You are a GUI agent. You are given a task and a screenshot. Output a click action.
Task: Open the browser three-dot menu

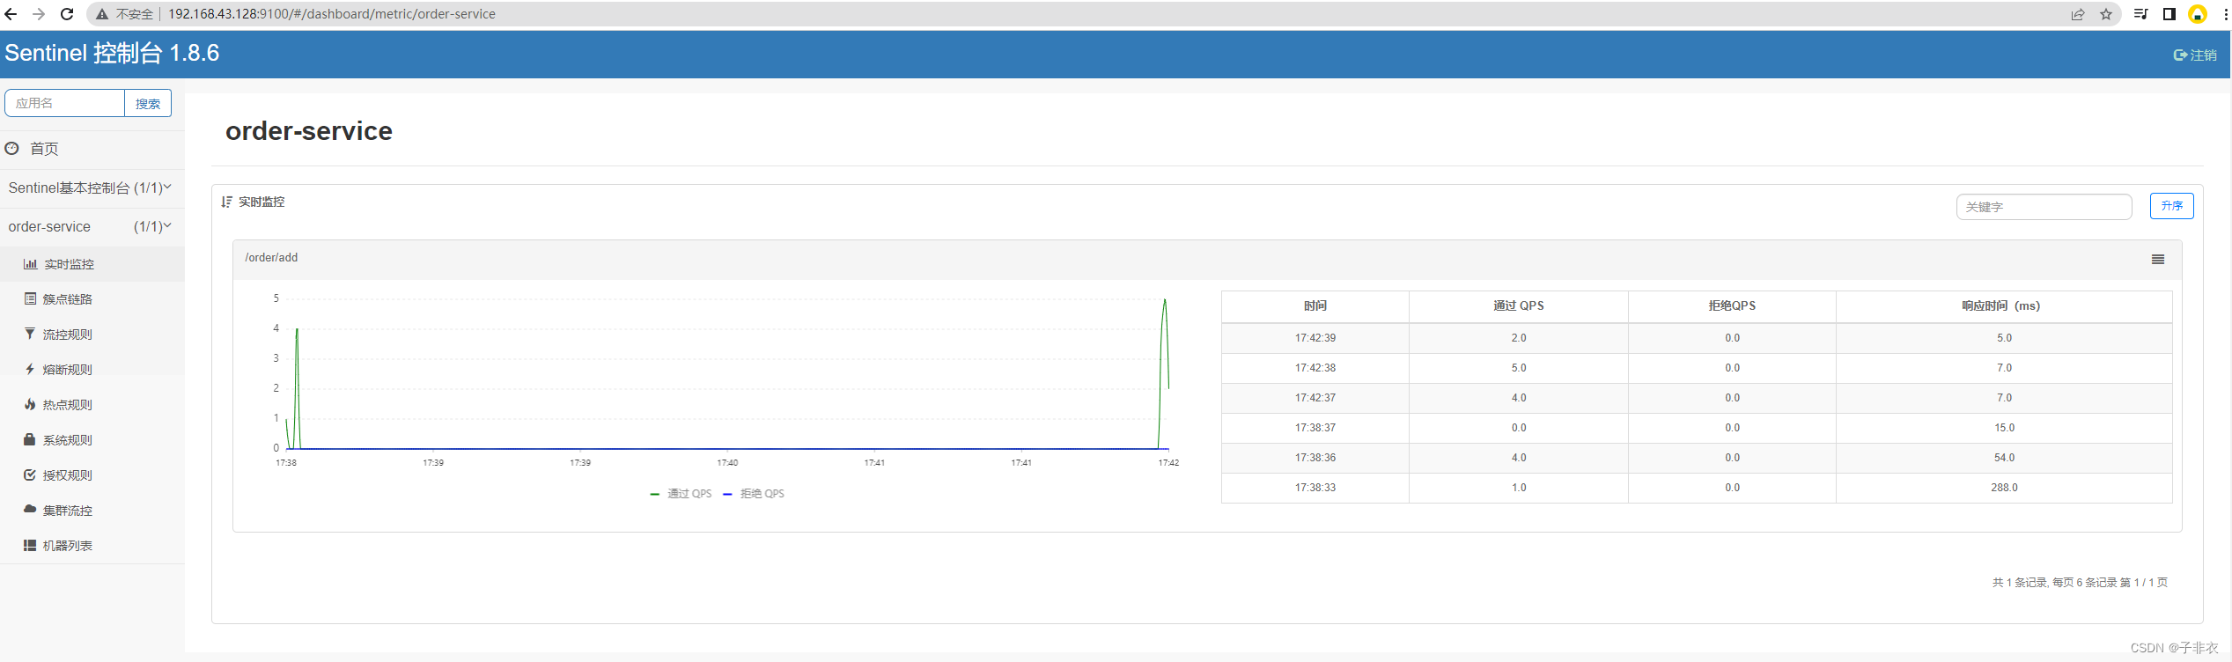2225,14
